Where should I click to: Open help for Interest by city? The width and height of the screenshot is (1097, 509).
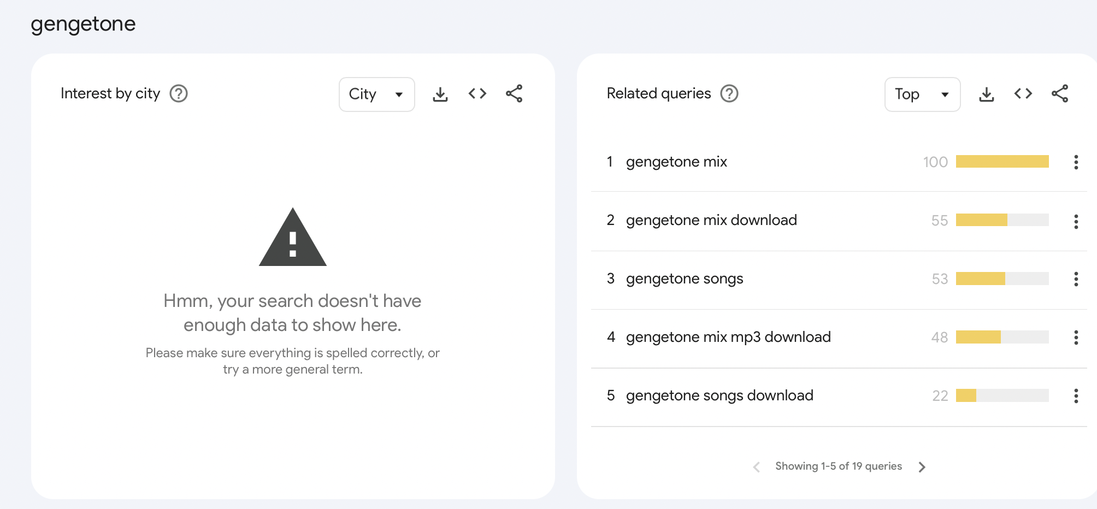(x=179, y=94)
